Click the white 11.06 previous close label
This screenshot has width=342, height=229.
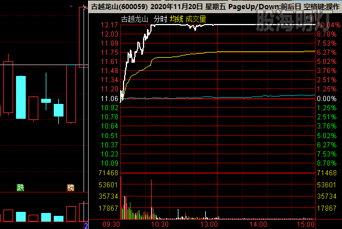pyautogui.click(x=109, y=98)
